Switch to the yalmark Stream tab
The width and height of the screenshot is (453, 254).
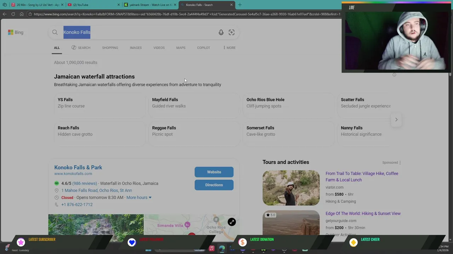click(x=150, y=5)
